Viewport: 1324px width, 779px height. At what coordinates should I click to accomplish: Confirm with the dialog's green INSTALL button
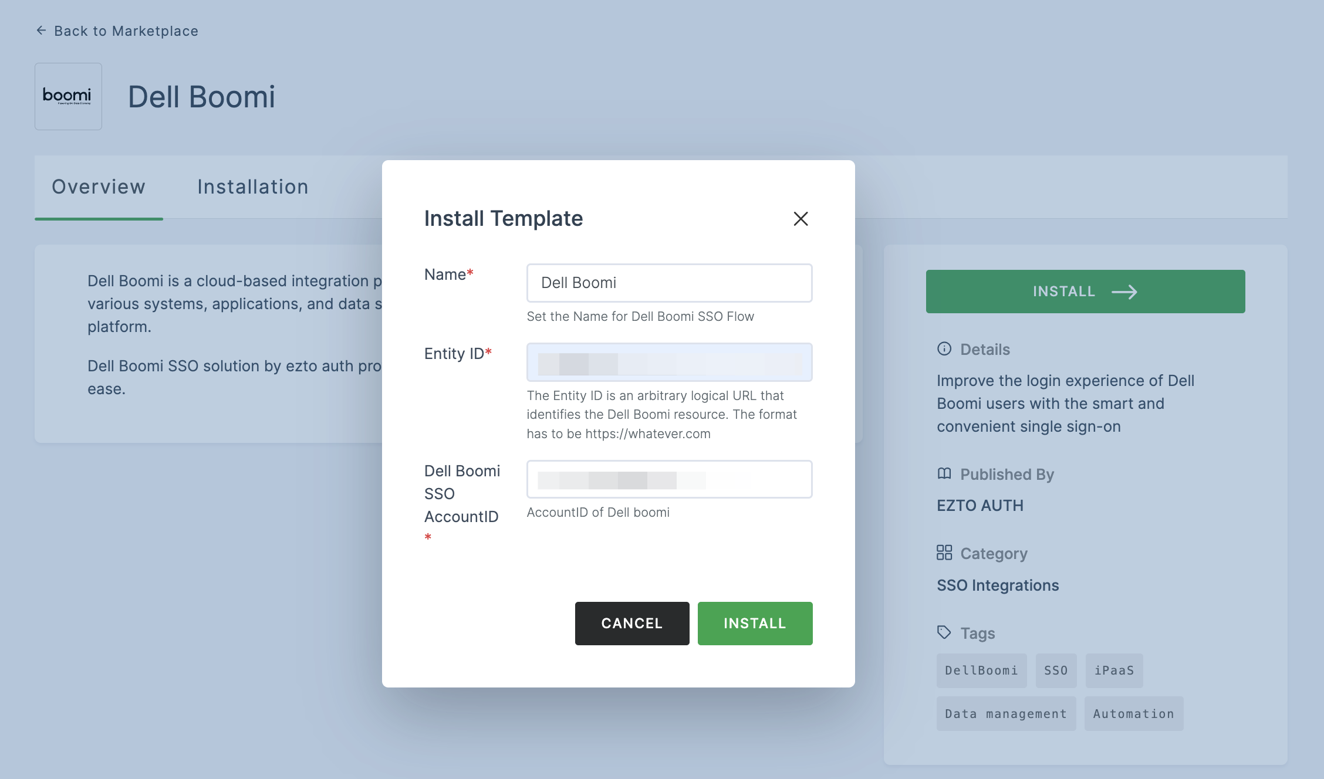coord(755,623)
